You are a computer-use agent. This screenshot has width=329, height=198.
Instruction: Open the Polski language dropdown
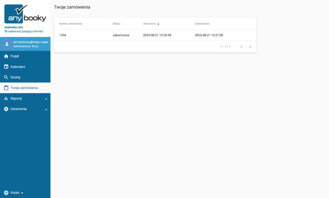[17, 193]
